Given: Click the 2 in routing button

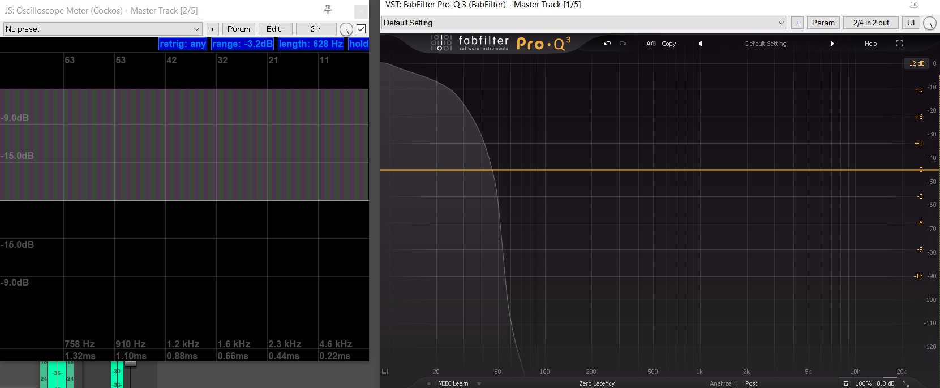Looking at the screenshot, I should (x=316, y=29).
